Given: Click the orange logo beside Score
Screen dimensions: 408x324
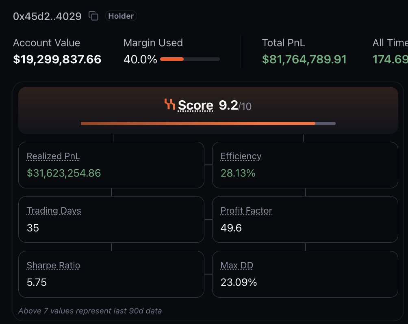Looking at the screenshot, I should [169, 104].
